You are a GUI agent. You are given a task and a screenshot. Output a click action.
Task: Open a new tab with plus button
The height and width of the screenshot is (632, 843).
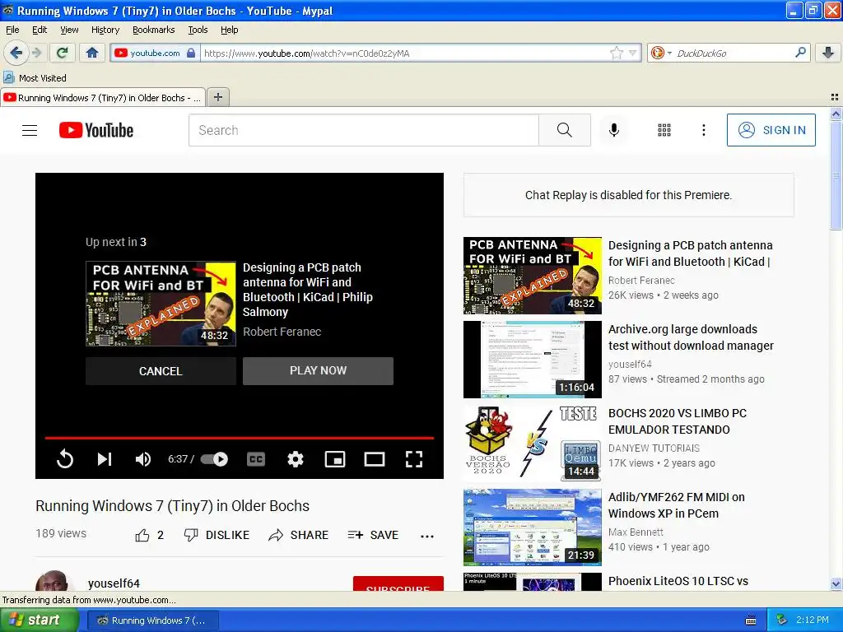coord(217,97)
